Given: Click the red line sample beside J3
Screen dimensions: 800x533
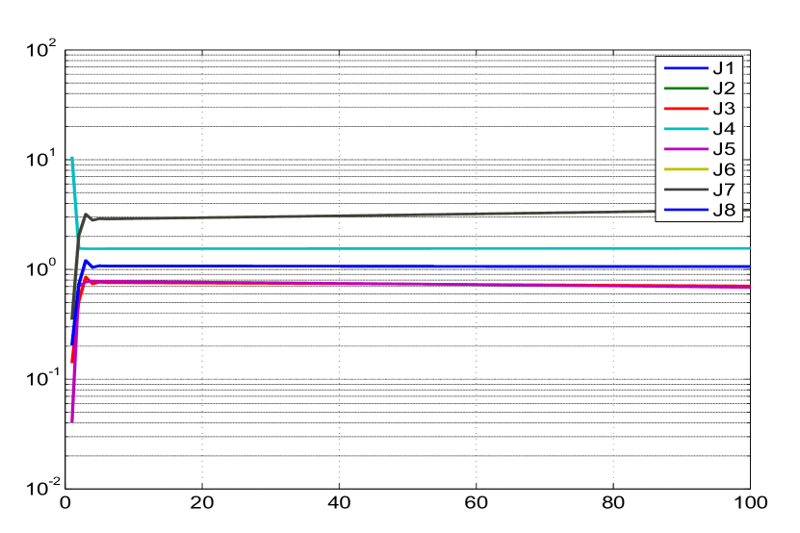Looking at the screenshot, I should 685,109.
